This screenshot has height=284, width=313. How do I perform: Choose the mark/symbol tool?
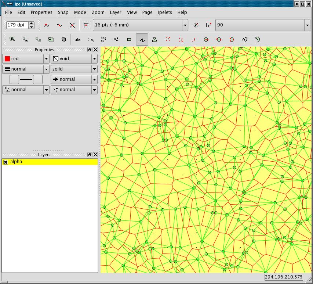click(x=116, y=39)
